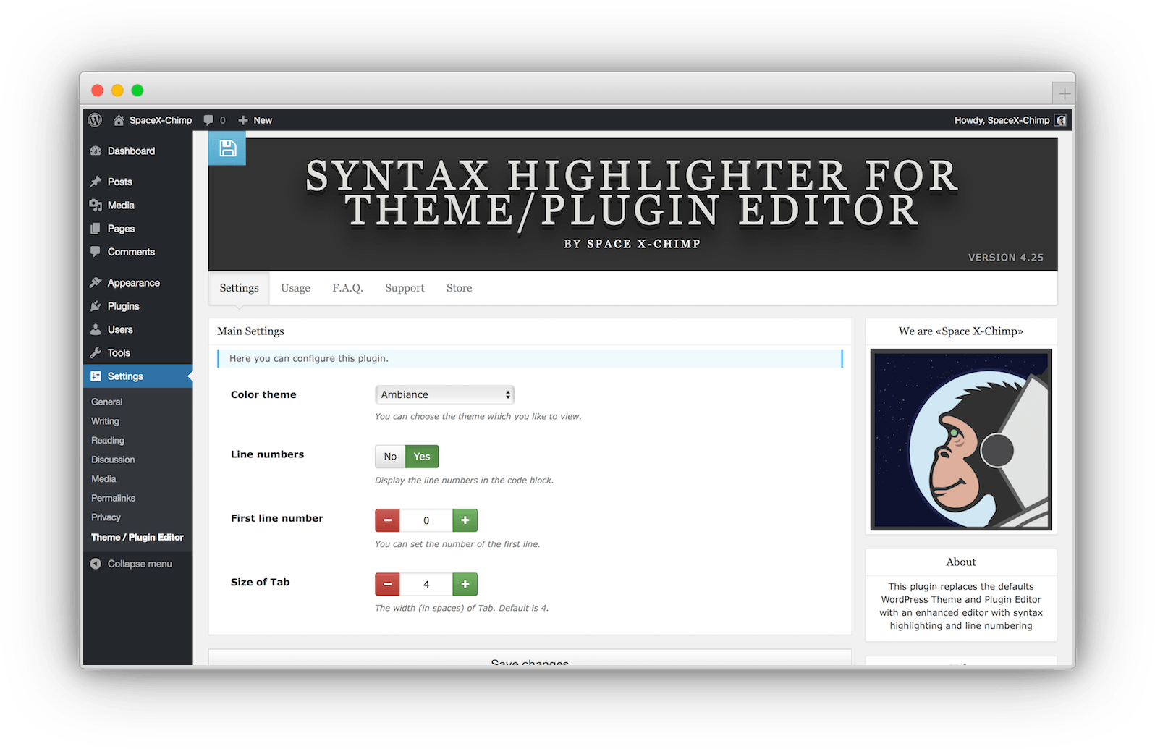Open Theme / Plugin Editor submenu
Image resolution: width=1155 pixels, height=749 pixels.
click(137, 537)
